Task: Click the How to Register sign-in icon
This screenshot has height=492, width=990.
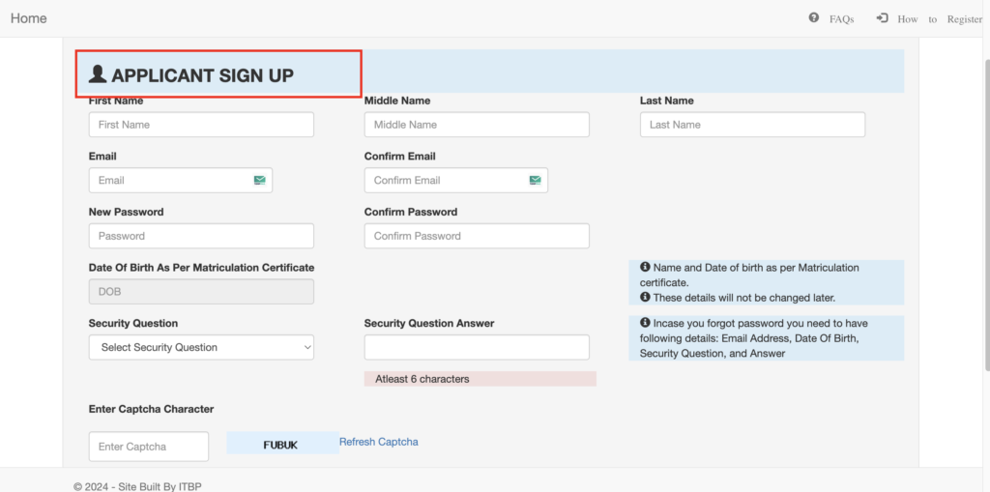Action: (882, 17)
